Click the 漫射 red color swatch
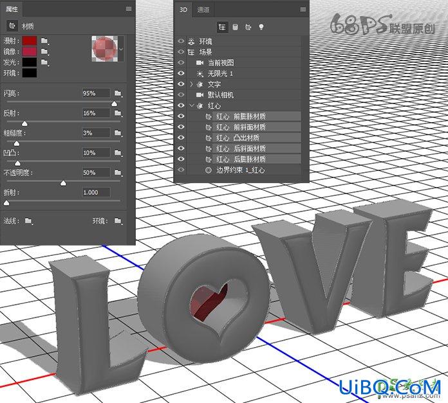The width and height of the screenshot is (448, 403). click(30, 40)
